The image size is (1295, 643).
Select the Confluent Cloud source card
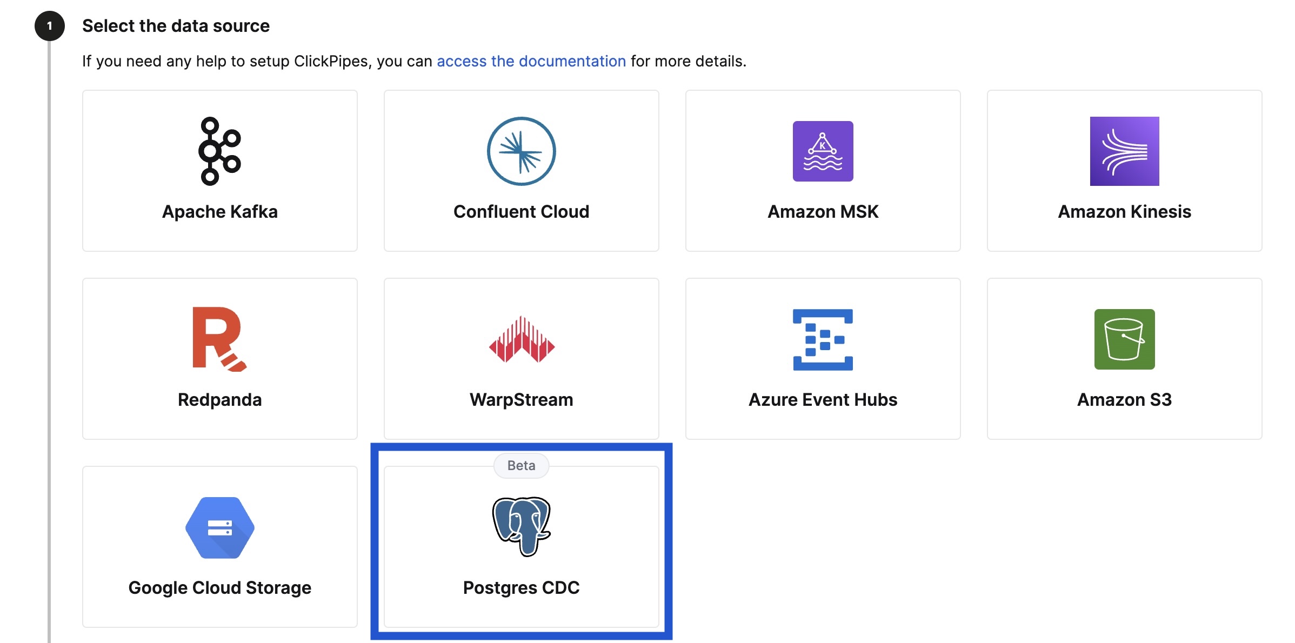coord(520,171)
